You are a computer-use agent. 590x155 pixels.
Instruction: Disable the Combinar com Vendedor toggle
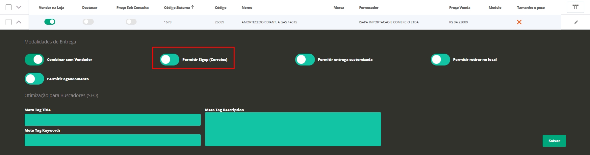point(34,60)
